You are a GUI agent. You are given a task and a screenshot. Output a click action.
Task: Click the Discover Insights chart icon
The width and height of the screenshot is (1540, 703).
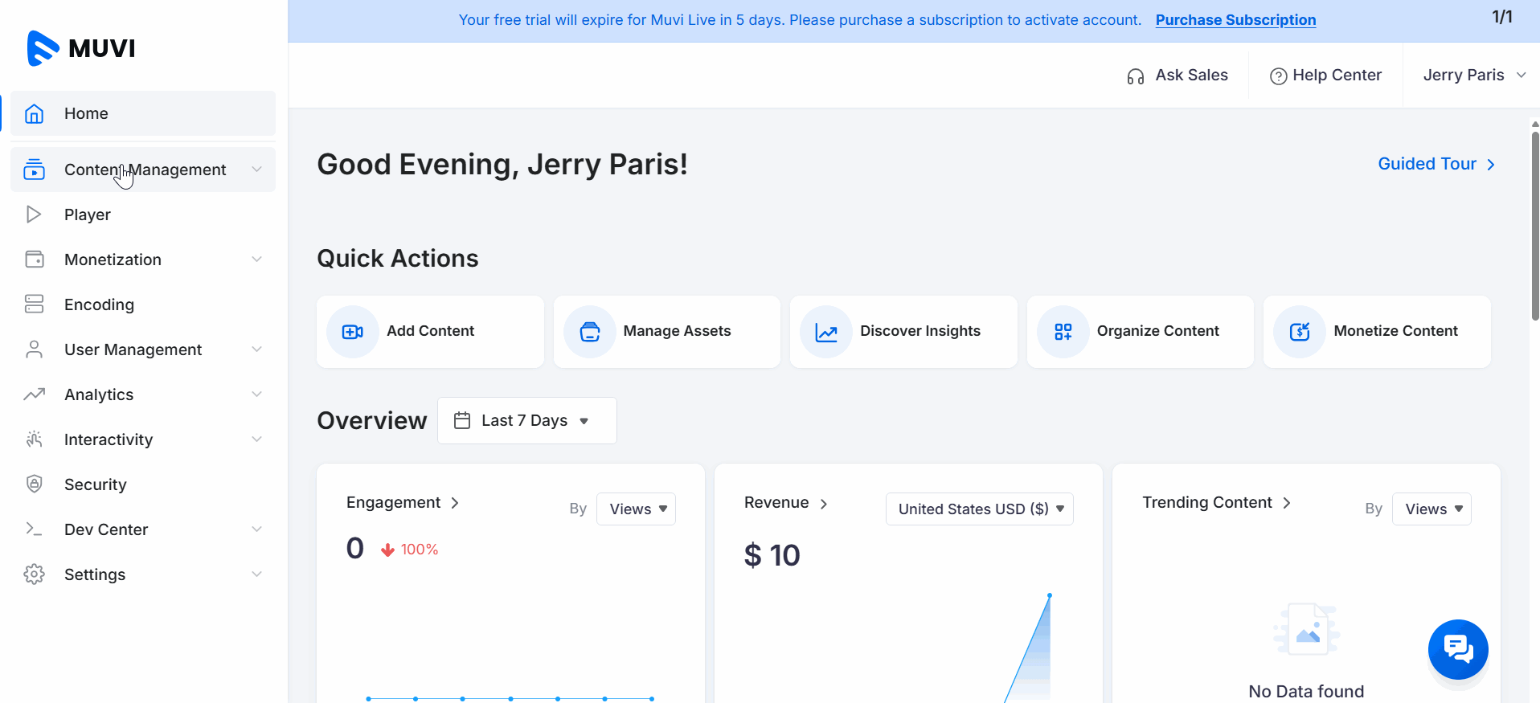[x=826, y=332]
